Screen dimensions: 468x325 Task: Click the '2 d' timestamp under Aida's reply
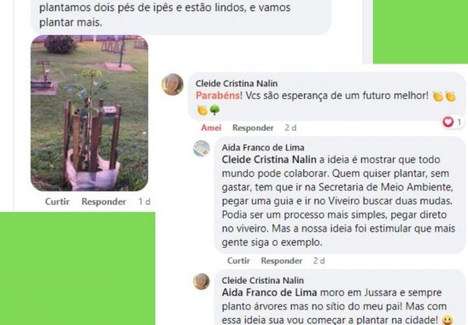pyautogui.click(x=319, y=260)
